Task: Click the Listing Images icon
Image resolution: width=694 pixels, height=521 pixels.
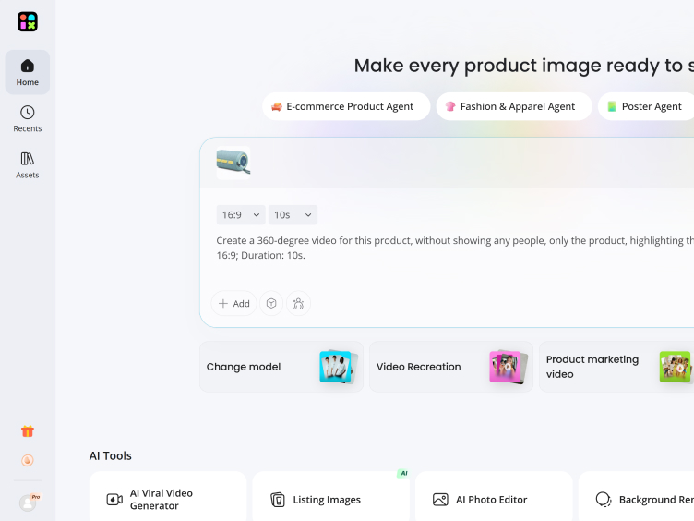Action: pyautogui.click(x=278, y=500)
